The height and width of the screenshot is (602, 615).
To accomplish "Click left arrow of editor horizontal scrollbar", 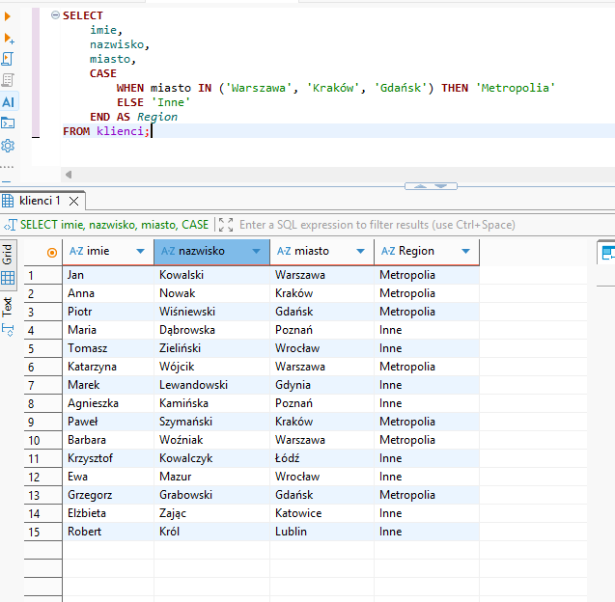I will 69,175.
